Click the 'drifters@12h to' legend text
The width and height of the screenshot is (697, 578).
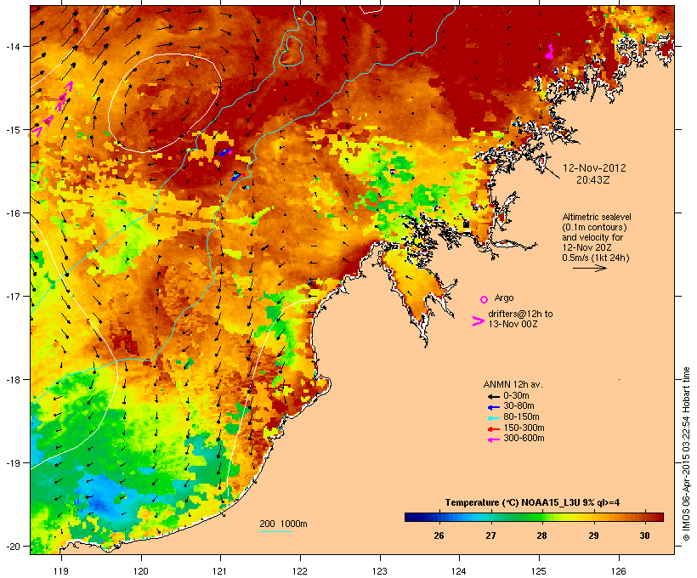click(x=520, y=314)
